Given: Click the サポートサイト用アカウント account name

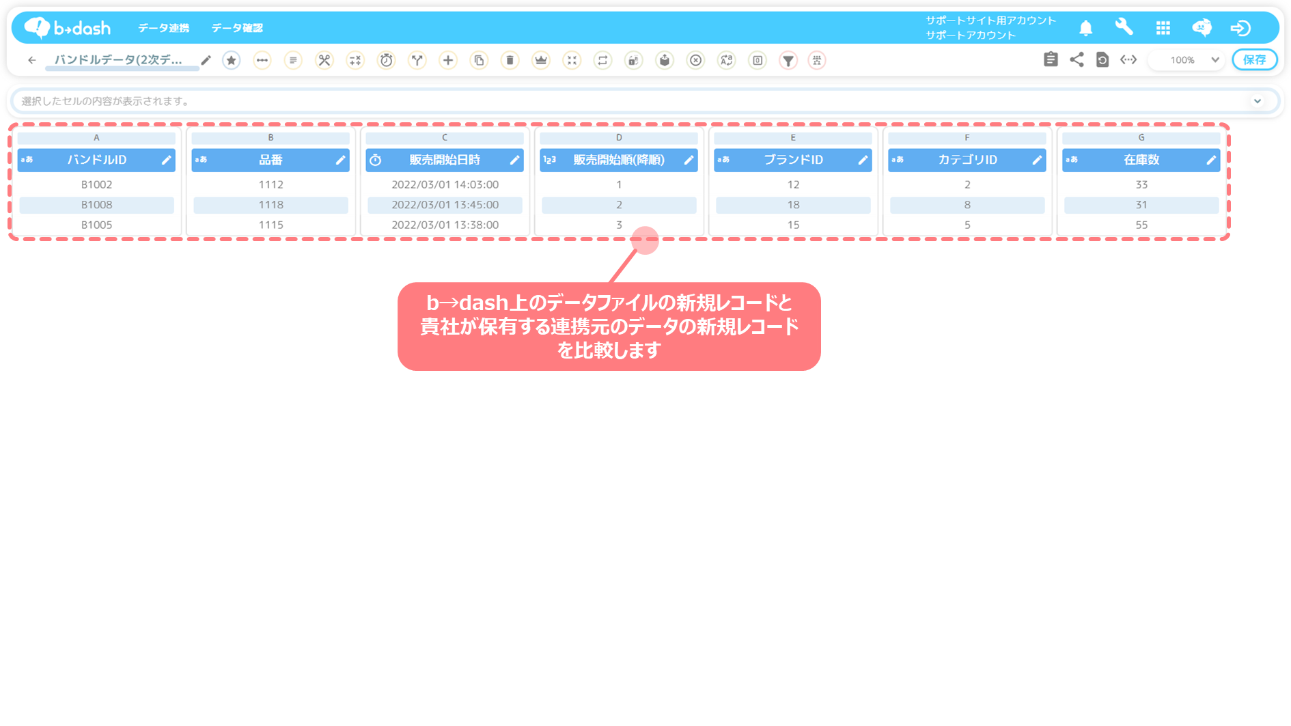Looking at the screenshot, I should point(990,20).
